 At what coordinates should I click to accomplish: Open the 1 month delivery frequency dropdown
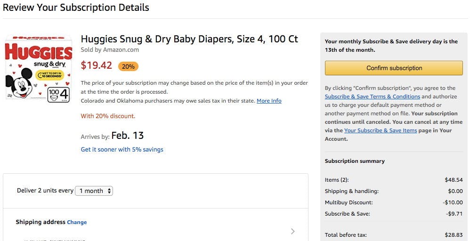94,191
